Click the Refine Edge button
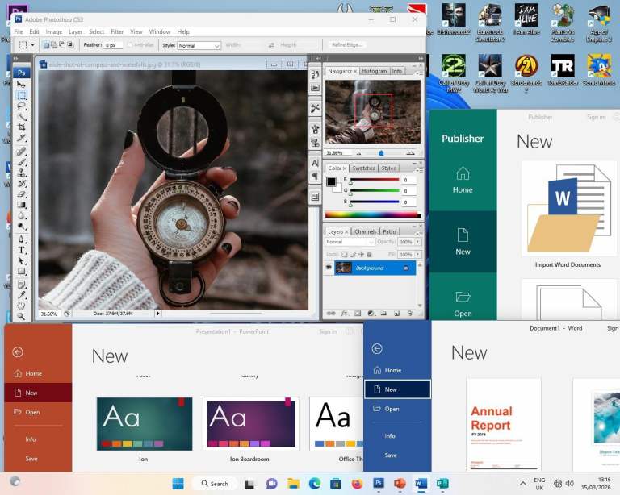Screen dimensions: 620x495 point(348,45)
